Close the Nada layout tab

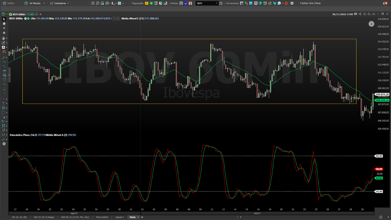tap(138, 217)
